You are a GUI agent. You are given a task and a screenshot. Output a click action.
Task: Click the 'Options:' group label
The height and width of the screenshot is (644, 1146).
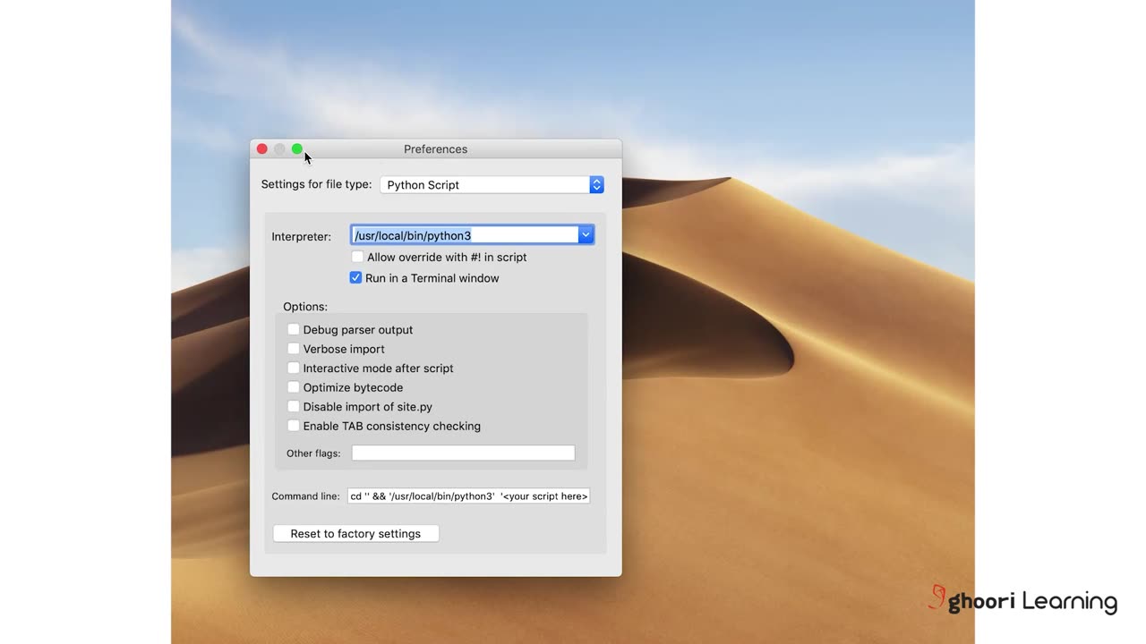pos(305,307)
